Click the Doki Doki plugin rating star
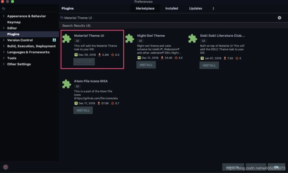 [237, 58]
